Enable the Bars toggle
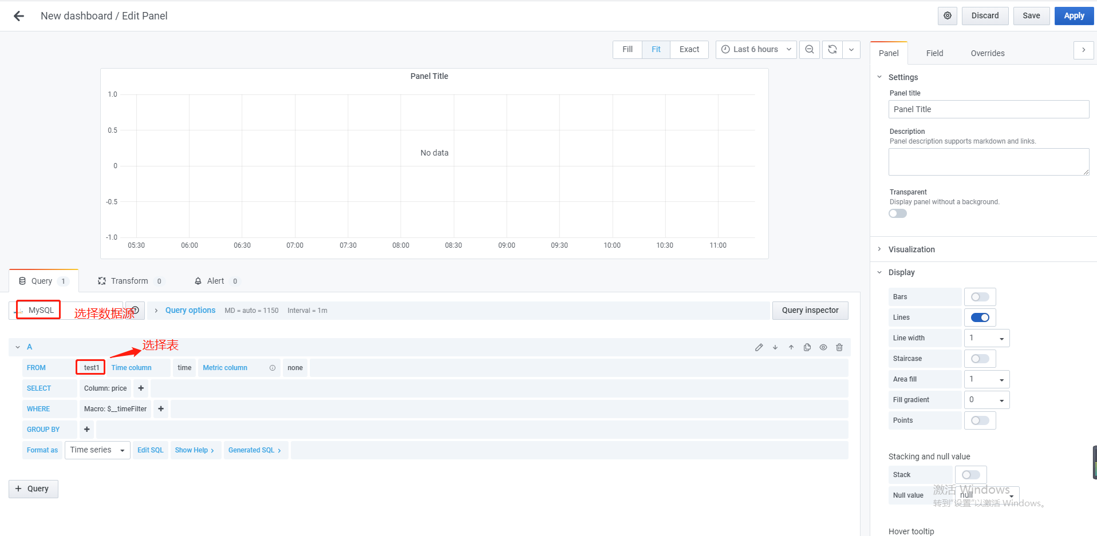Image resolution: width=1097 pixels, height=536 pixels. tap(980, 297)
